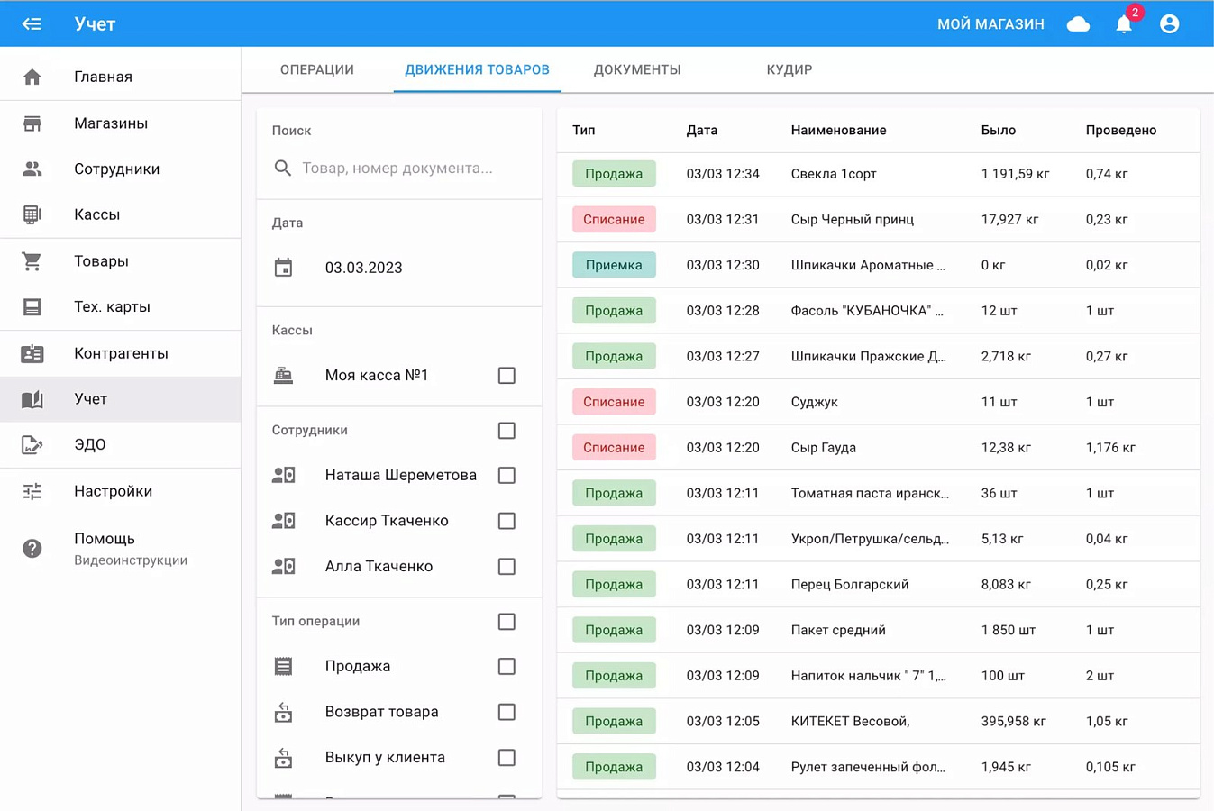
Task: Select the Пакет средний row
Action: pos(878,630)
